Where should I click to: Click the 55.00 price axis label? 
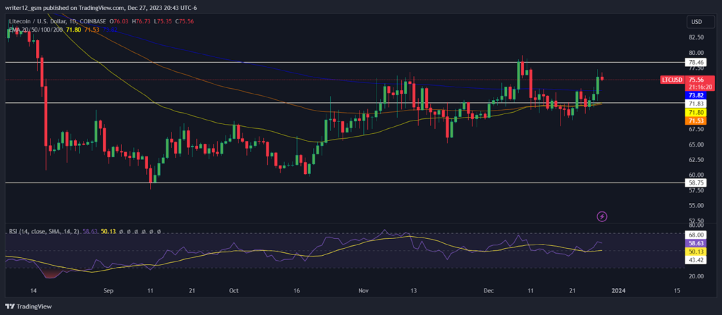696,205
